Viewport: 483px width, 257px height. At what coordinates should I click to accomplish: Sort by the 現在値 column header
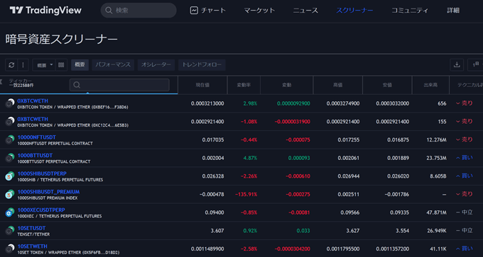202,85
